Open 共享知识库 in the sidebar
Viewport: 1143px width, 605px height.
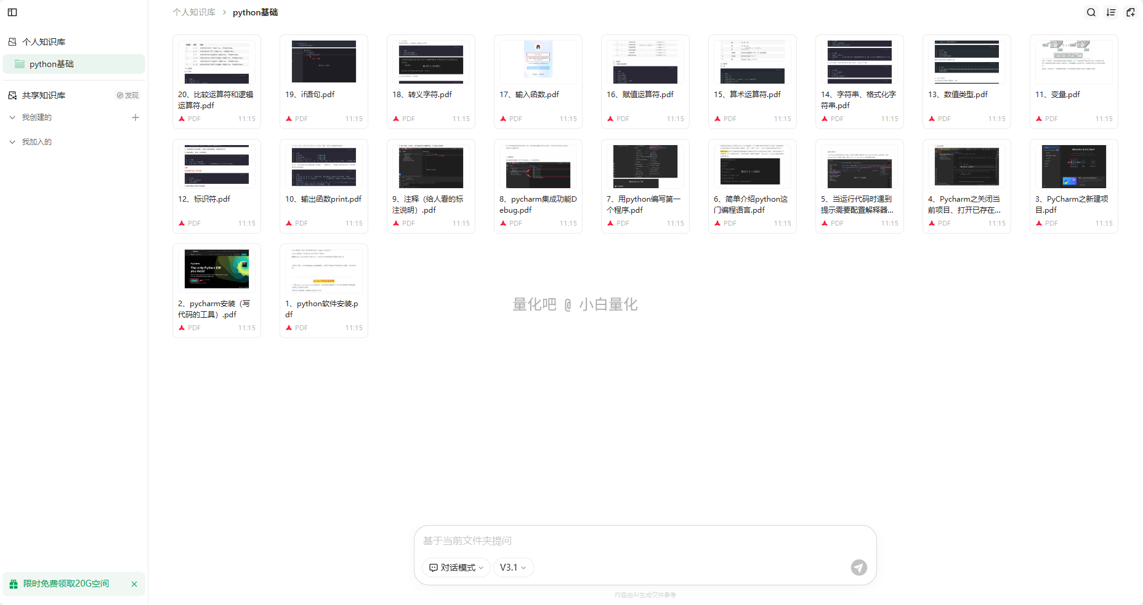[x=44, y=95]
